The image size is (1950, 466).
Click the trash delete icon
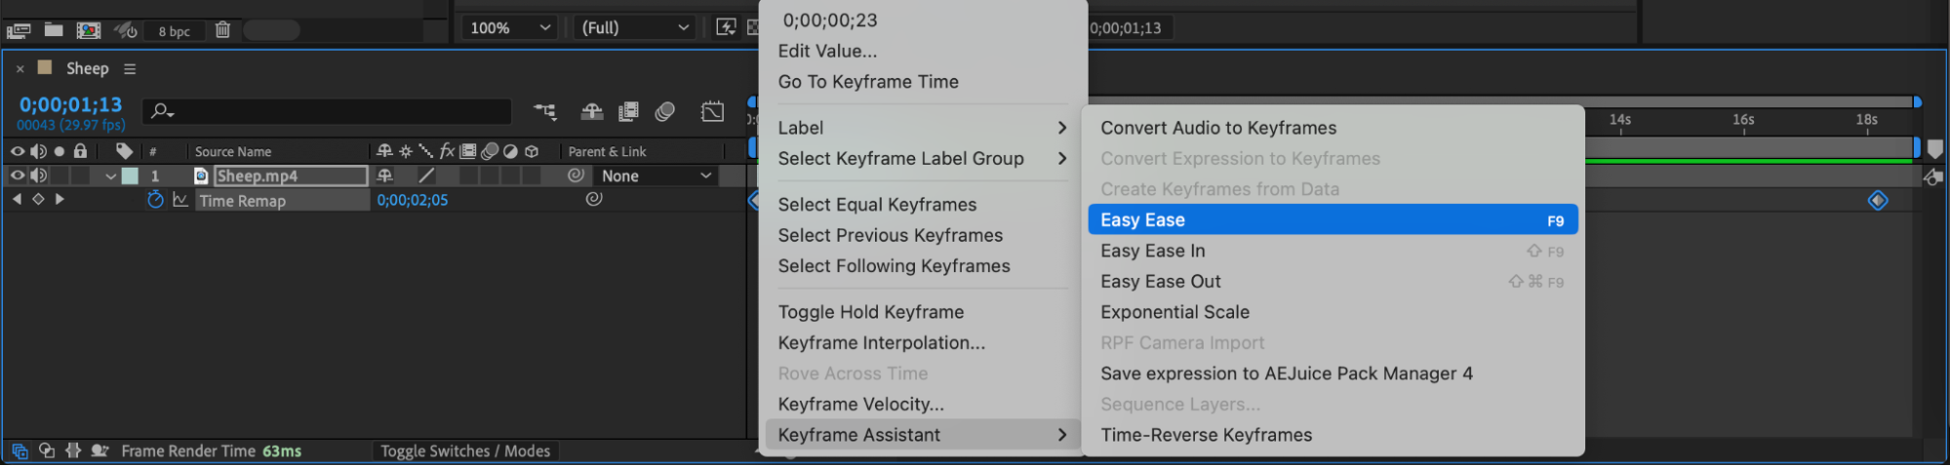pos(222,30)
